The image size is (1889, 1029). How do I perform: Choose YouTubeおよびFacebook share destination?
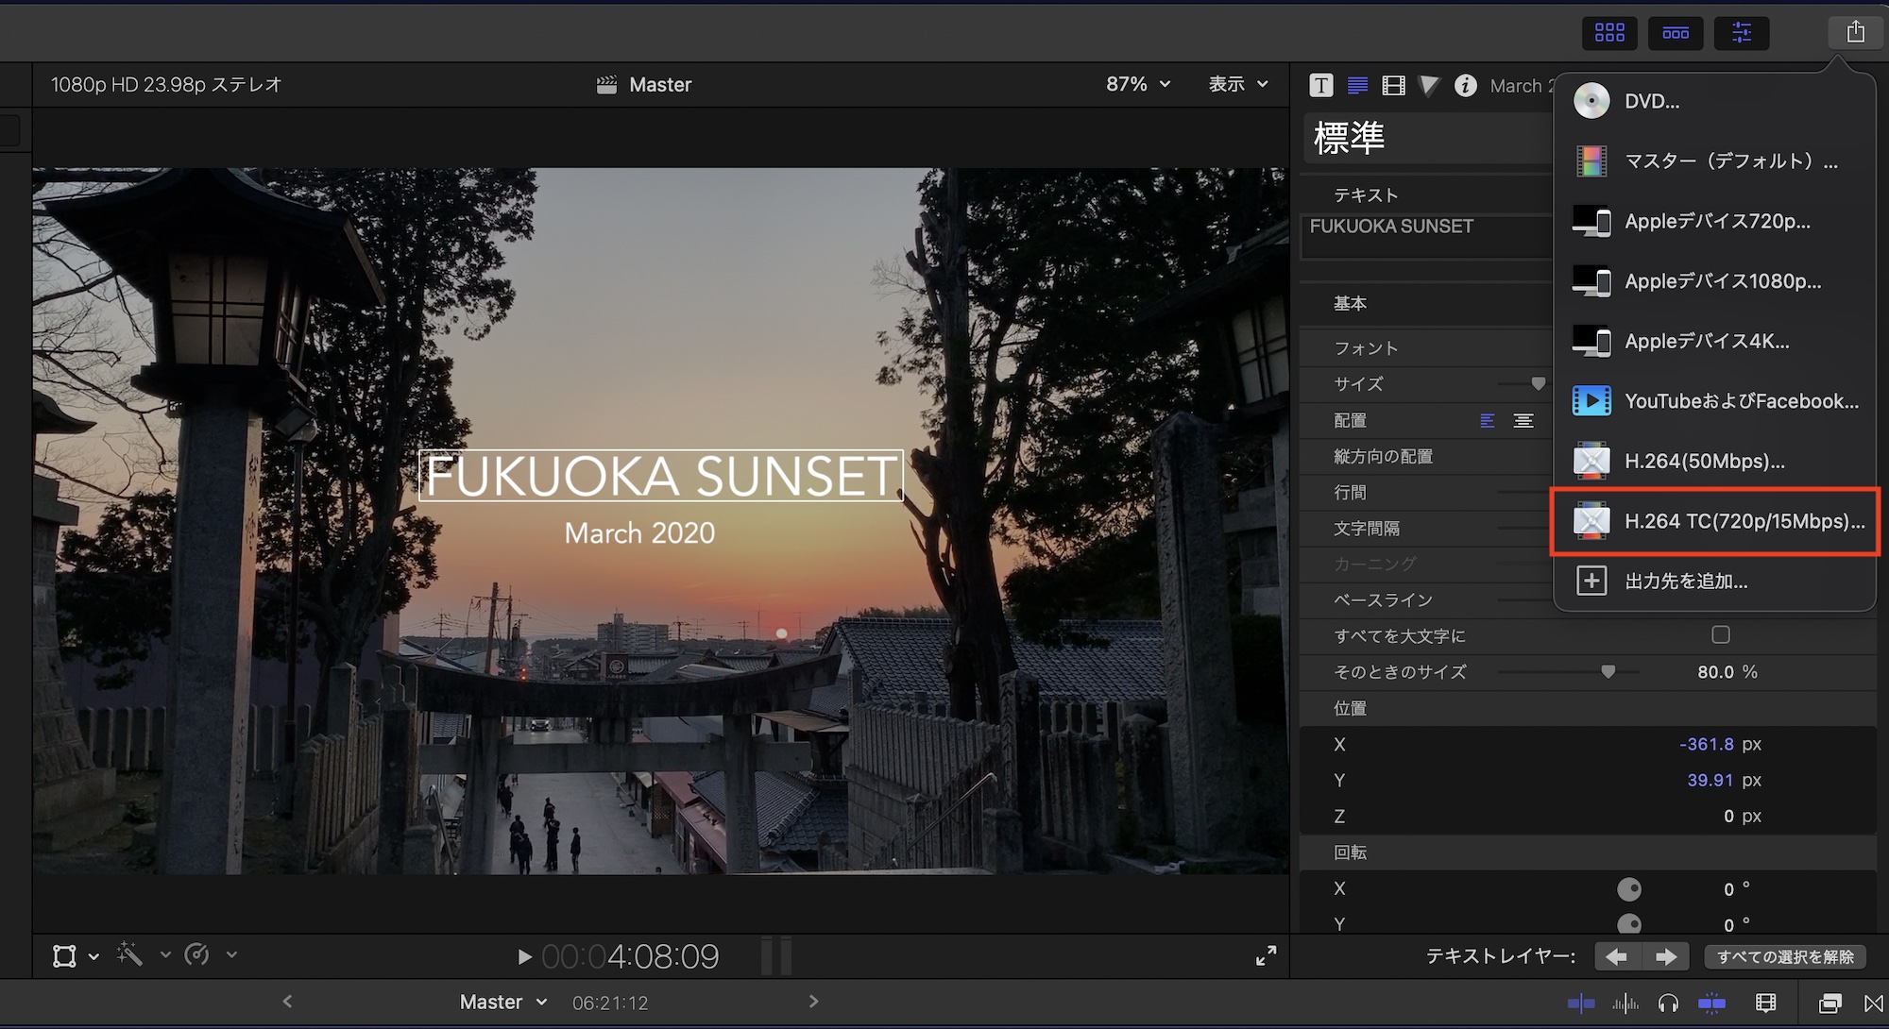pos(1716,401)
